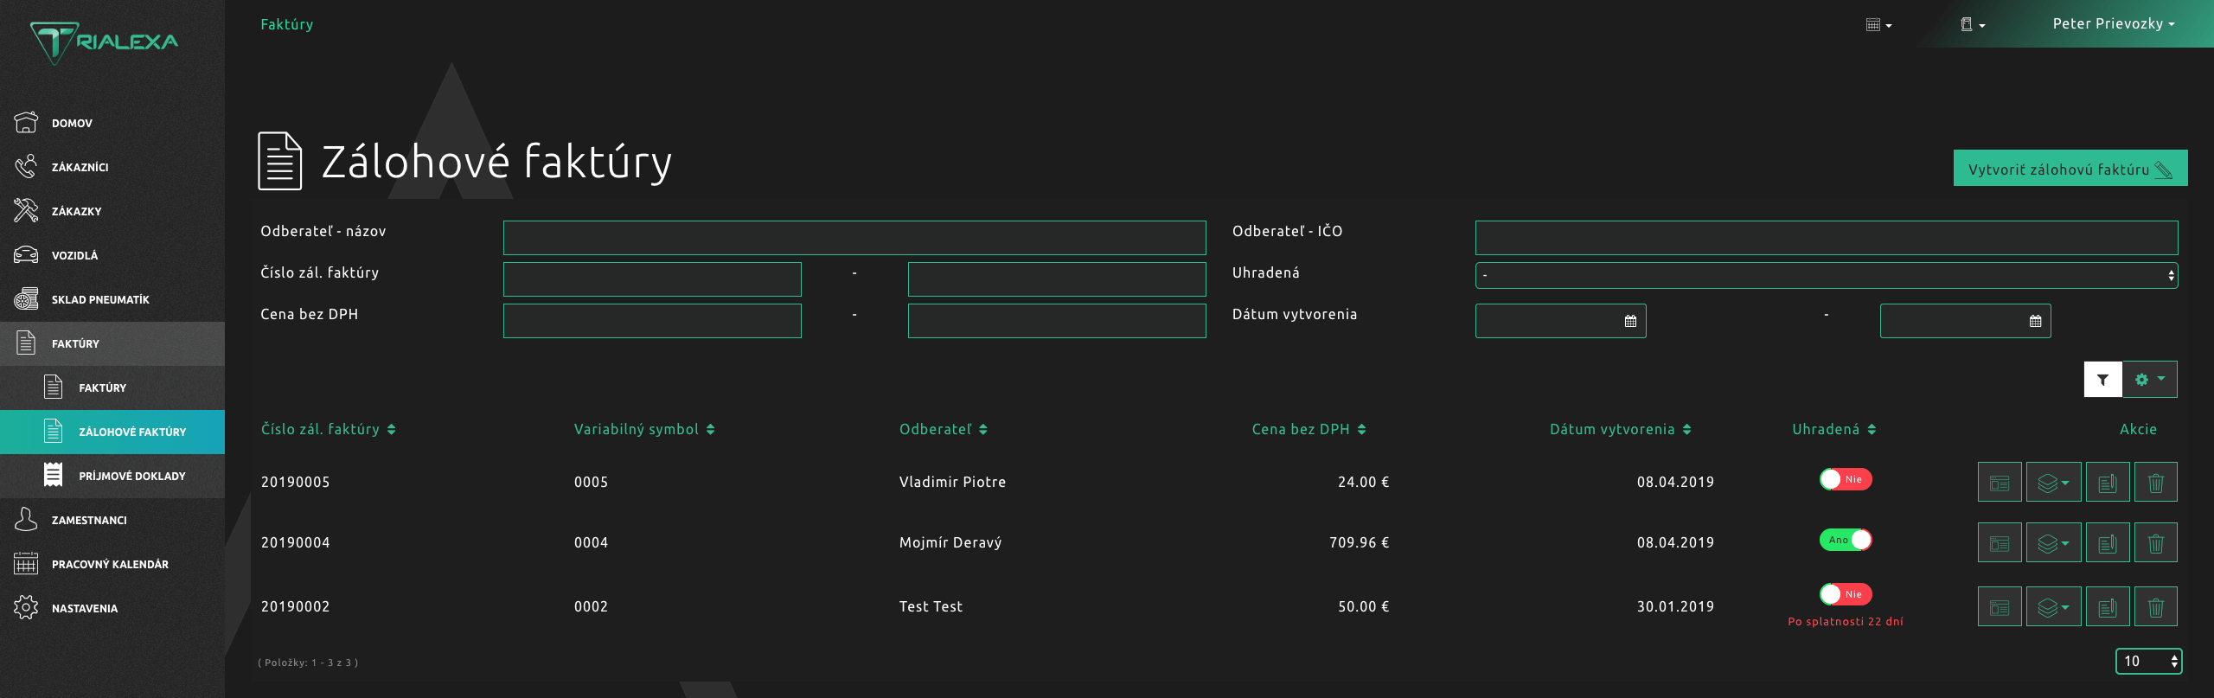Expand the gear settings dropdown above table
2214x698 pixels.
tap(2149, 380)
